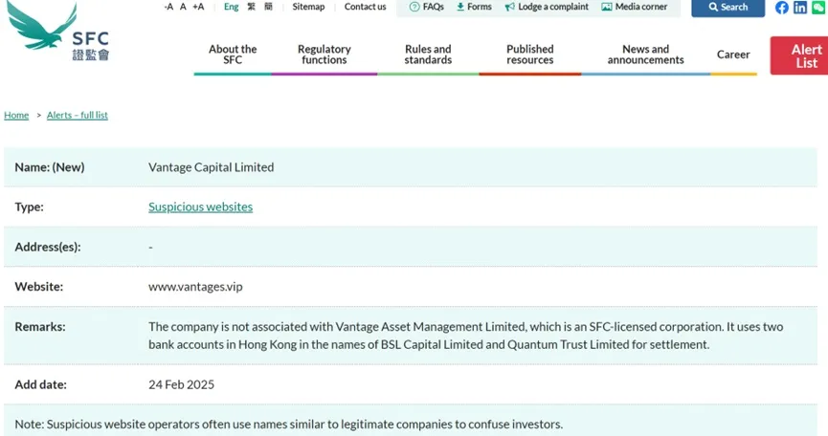The image size is (828, 436).
Task: Switch to Traditional Chinese 繁
Action: [252, 7]
